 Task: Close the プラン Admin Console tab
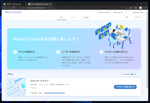point(50,4)
